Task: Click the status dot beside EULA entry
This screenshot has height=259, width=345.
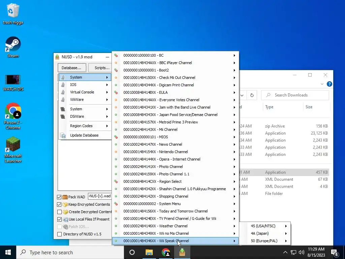Action: 116,92
